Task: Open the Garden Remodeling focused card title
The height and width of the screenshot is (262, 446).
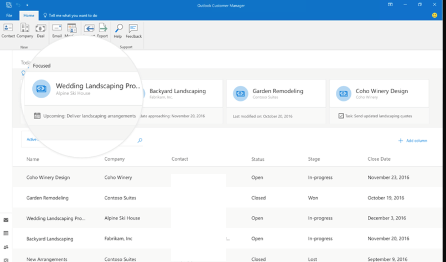Action: [278, 91]
